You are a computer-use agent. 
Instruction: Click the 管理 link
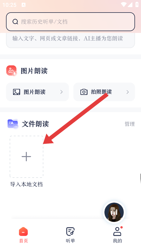(x=130, y=124)
